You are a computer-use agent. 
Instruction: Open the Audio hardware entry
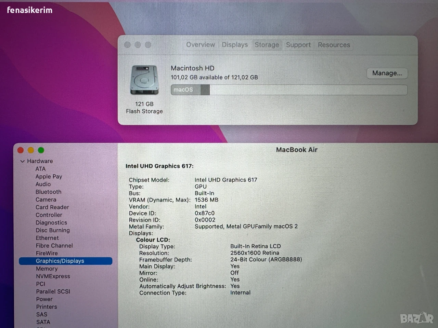click(43, 184)
